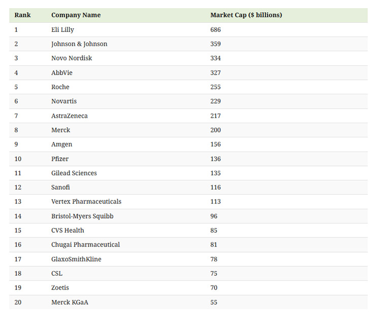
Task: Click the Johnson & Johnson row name
Action: [79, 44]
